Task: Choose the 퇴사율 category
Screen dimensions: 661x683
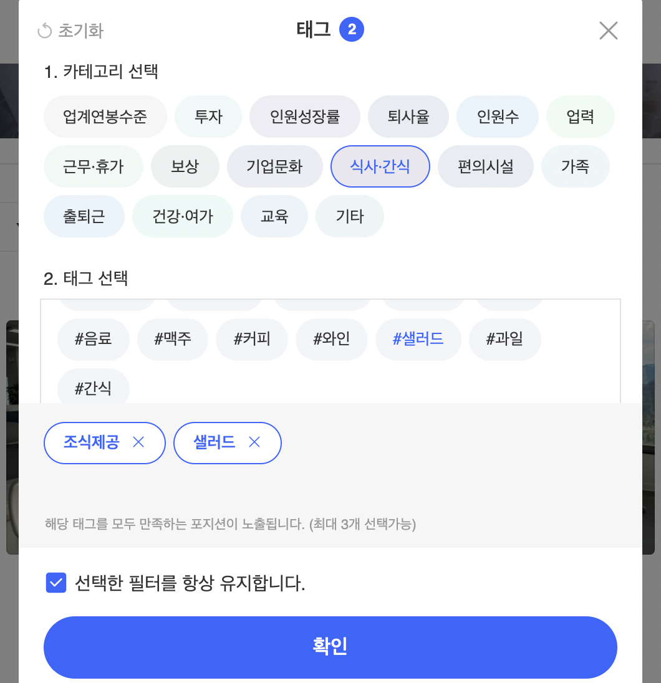Action: (408, 117)
